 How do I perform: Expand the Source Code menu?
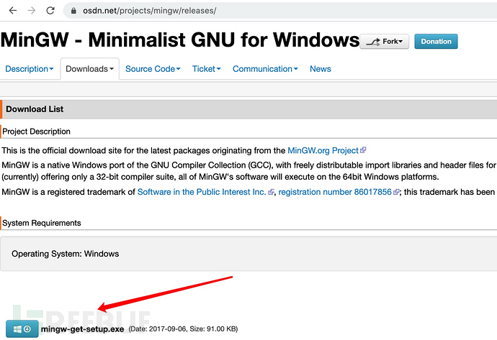pos(153,69)
